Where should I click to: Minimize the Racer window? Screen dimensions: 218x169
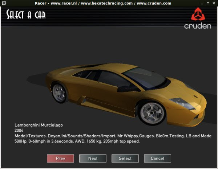pos(202,3)
